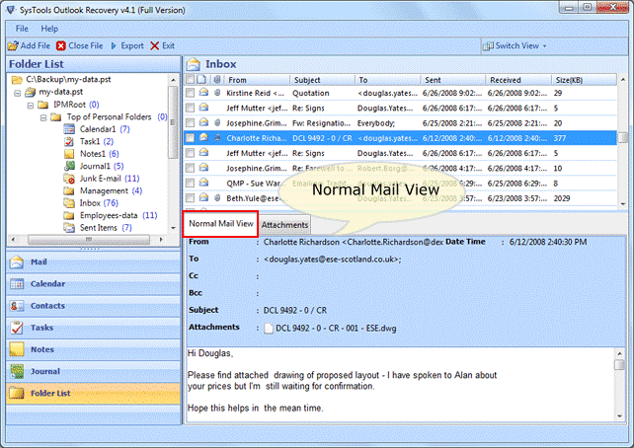Sort emails by Size(KB) column header
Image resolution: width=634 pixels, height=448 pixels.
585,80
